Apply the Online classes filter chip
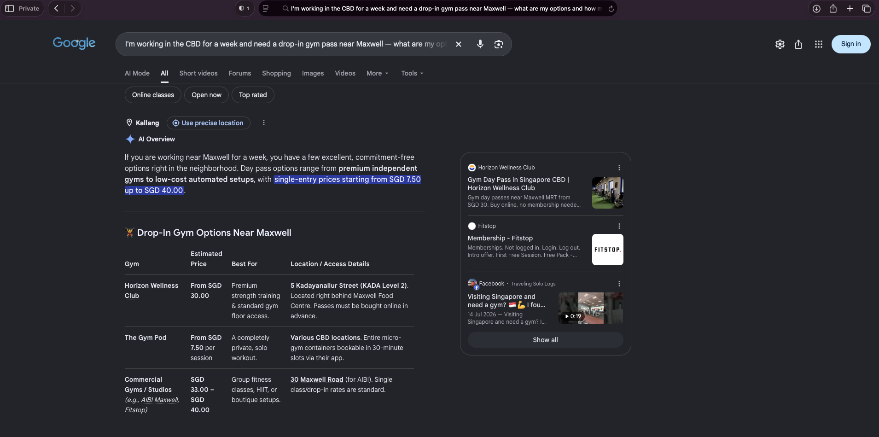The image size is (879, 437). [x=153, y=95]
